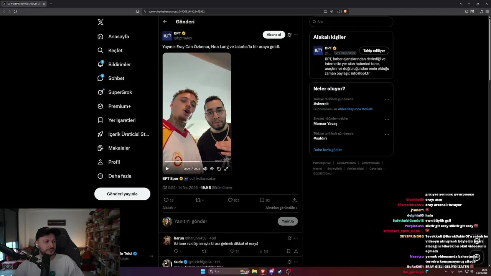The height and width of the screenshot is (276, 491).
Task: Reply using the comment icon with 25
Action: pyautogui.click(x=168, y=200)
